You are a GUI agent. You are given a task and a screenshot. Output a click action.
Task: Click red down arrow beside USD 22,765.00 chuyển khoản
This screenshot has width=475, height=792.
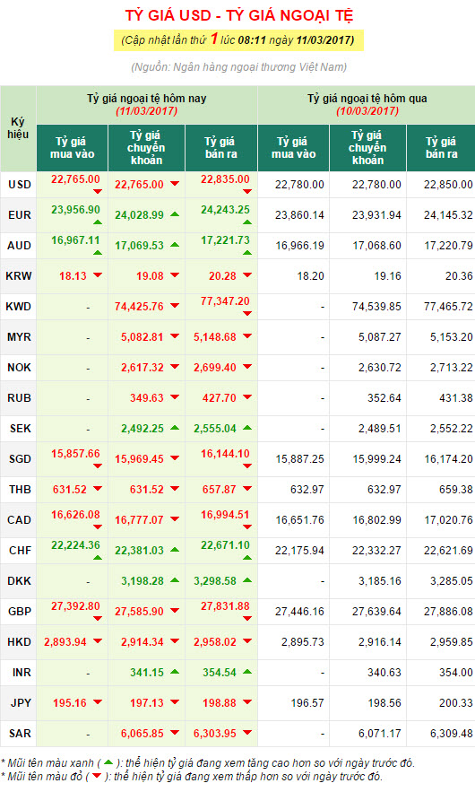coord(175,184)
